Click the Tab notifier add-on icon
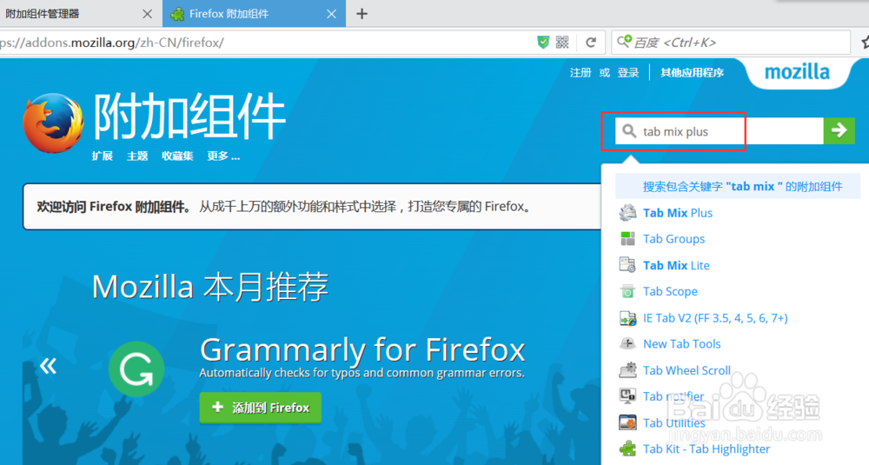The height and width of the screenshot is (465, 869). [x=628, y=395]
